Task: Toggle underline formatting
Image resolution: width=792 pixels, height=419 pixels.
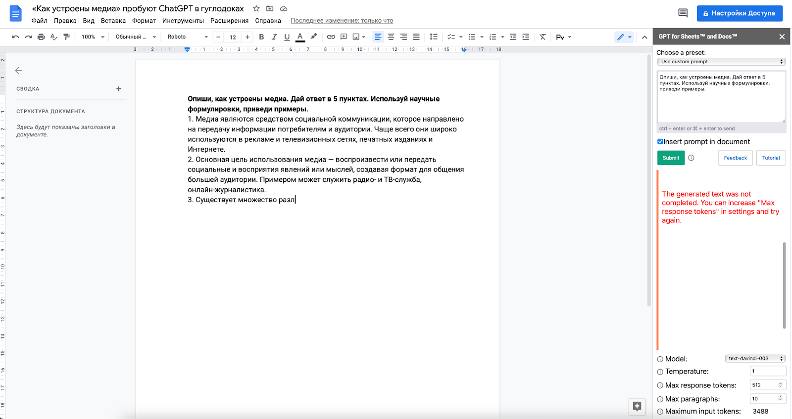Action: (x=287, y=37)
